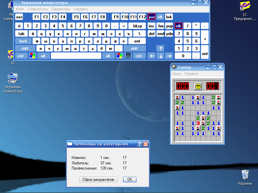Toggle the left alt key
The height and width of the screenshot is (193, 258).
tap(43, 56)
